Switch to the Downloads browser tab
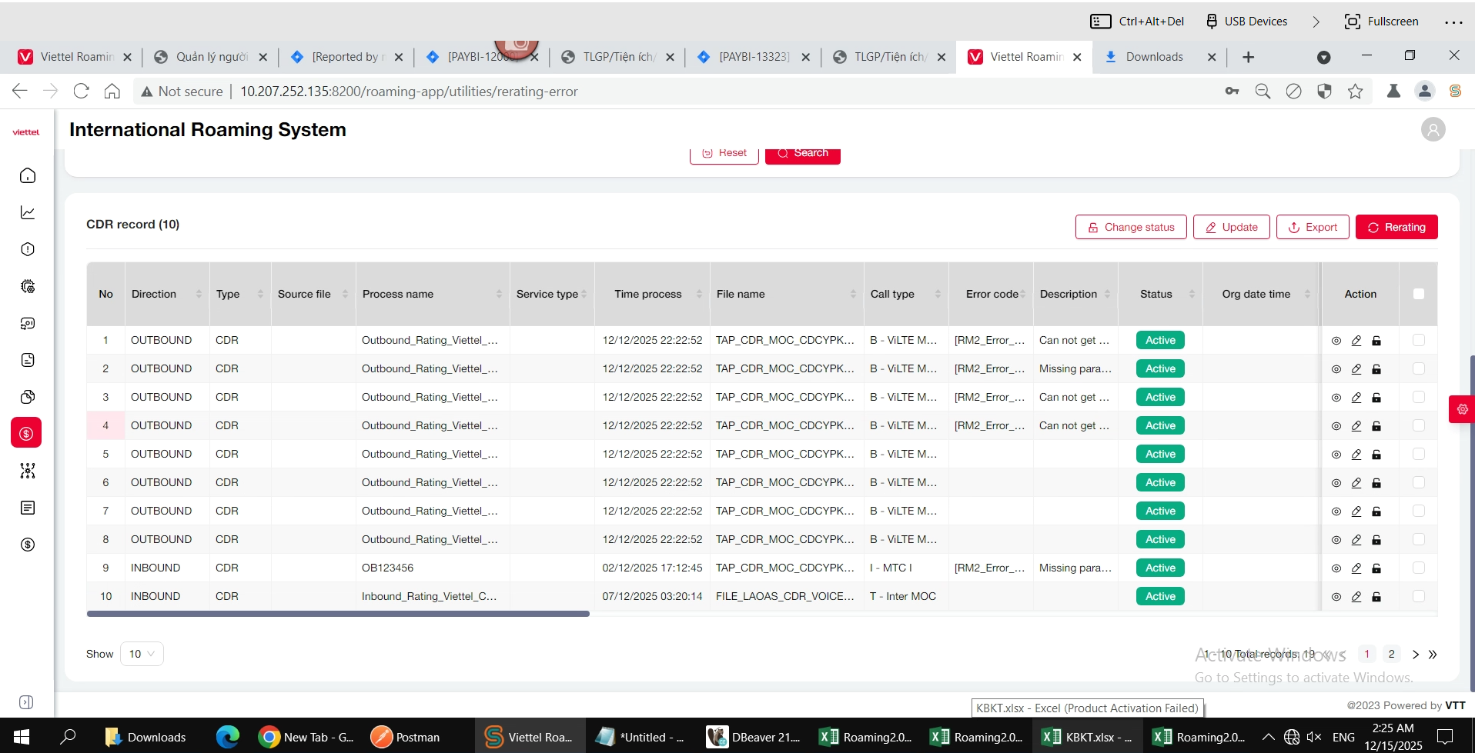Screen dimensions: 1475x753 [x=1153, y=57]
